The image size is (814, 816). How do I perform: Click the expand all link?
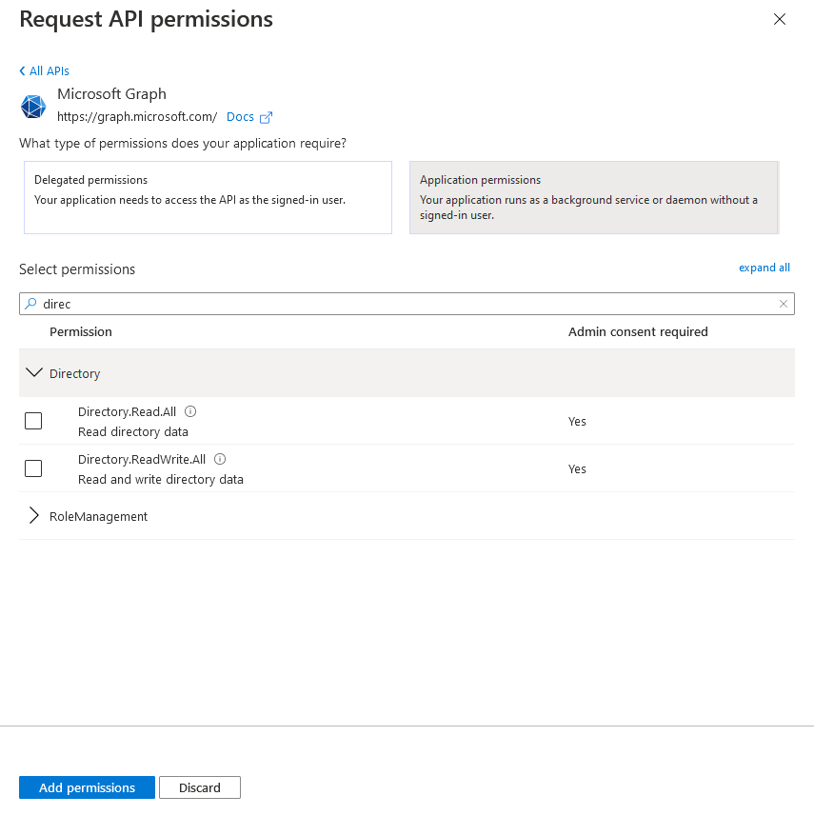[764, 268]
